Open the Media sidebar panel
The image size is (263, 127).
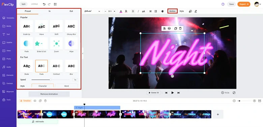[x=7, y=26]
